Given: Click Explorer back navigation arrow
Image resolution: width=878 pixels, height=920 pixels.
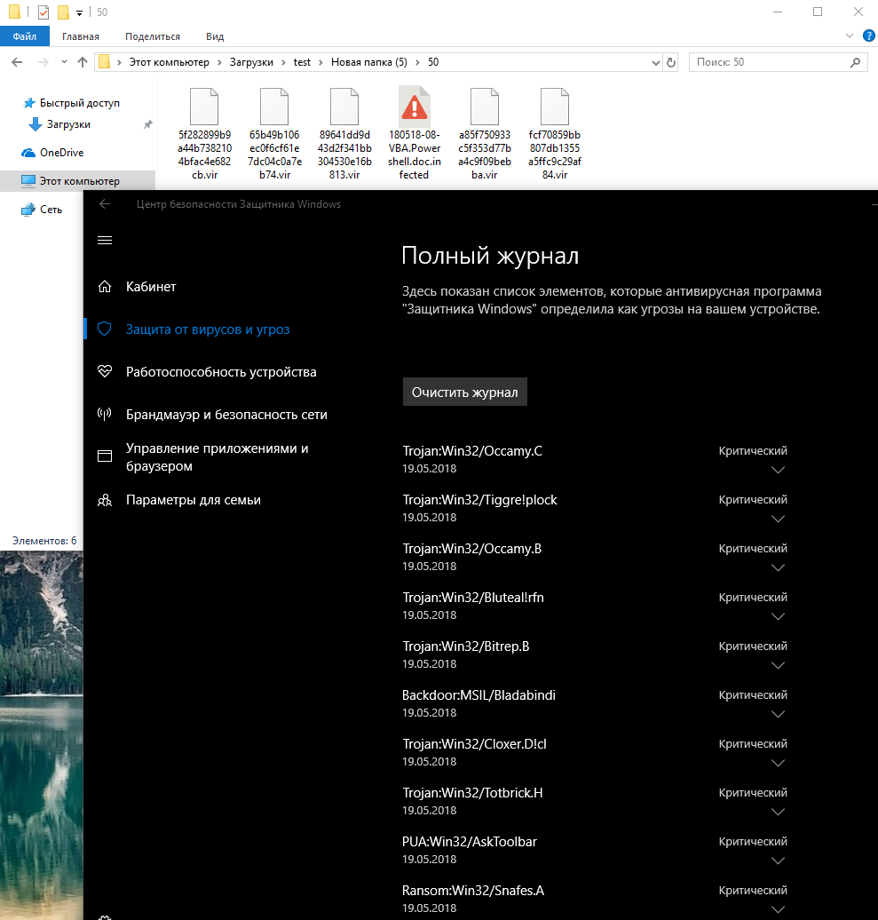Looking at the screenshot, I should [17, 62].
